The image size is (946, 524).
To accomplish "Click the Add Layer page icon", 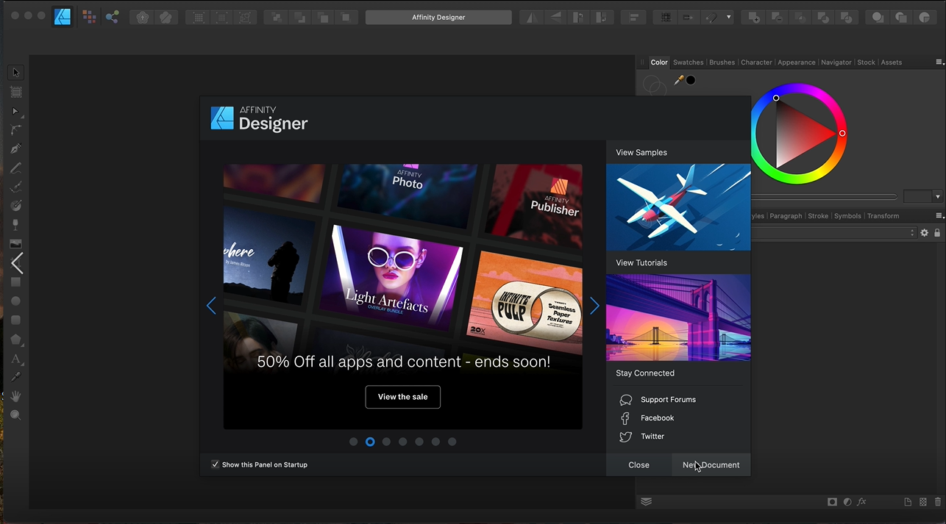I will coord(908,502).
